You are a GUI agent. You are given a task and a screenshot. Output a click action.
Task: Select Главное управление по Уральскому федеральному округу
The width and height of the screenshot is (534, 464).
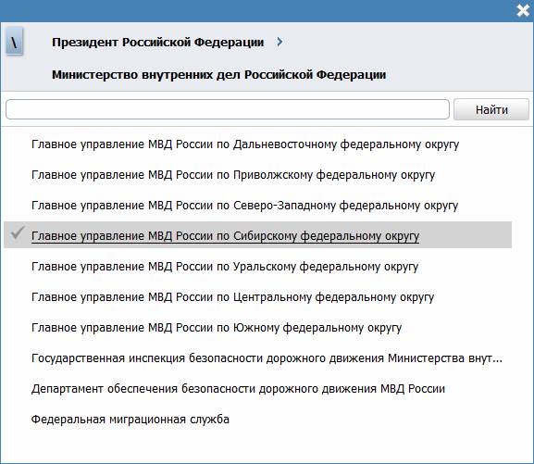(x=225, y=267)
